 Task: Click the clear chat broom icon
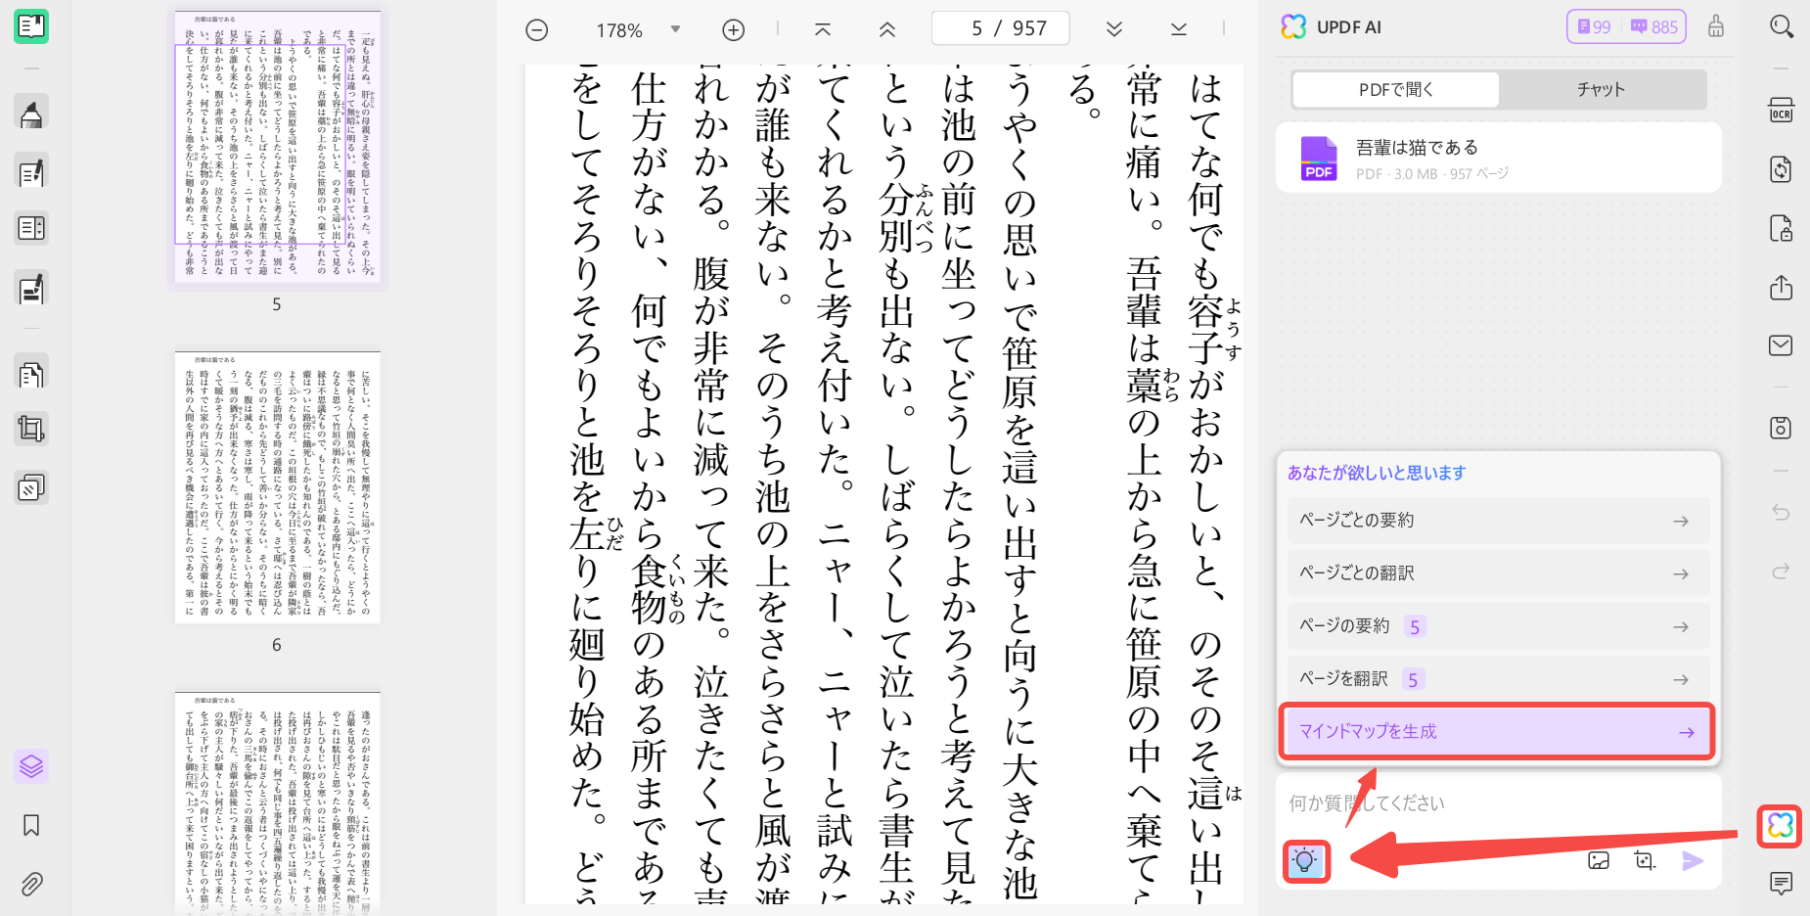[1716, 26]
